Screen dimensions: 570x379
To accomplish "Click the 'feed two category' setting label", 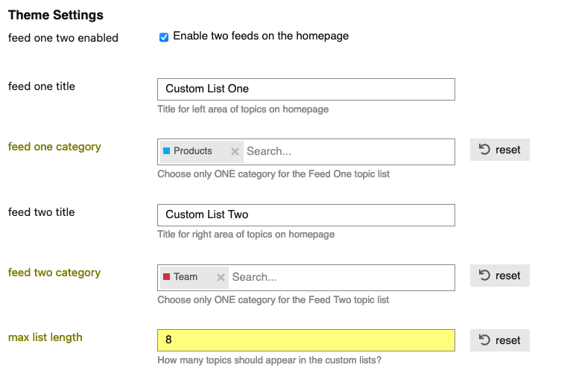I will point(54,273).
